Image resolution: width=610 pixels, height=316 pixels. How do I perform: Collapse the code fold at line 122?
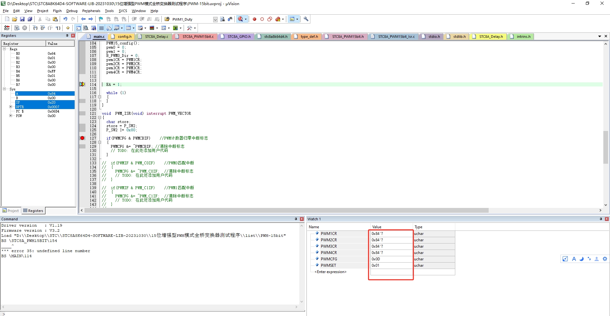[x=99, y=118]
